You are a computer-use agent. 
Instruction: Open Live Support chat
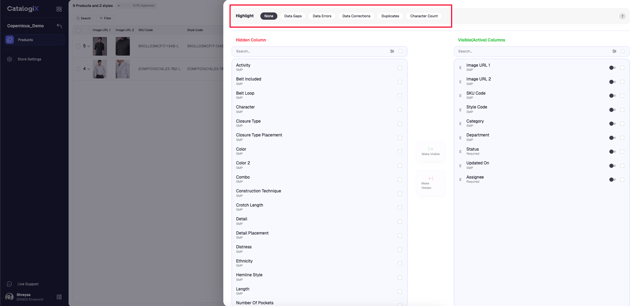[x=28, y=284]
